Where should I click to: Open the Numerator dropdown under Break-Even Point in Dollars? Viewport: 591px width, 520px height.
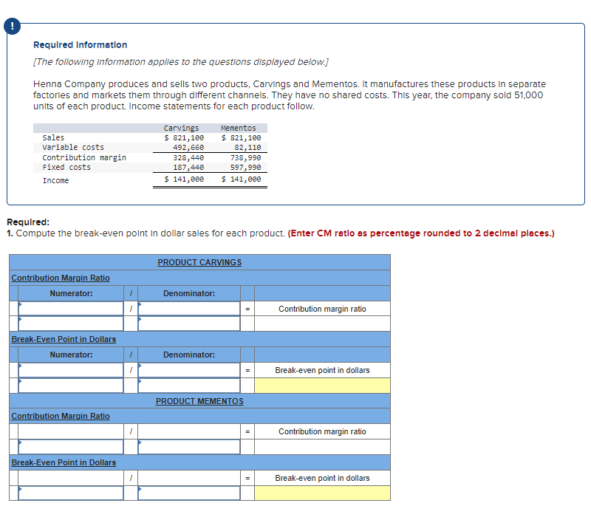tap(69, 369)
